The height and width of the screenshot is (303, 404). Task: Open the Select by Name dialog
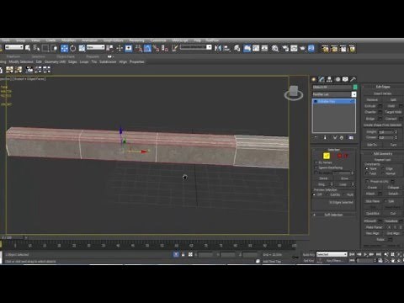tap(36, 48)
